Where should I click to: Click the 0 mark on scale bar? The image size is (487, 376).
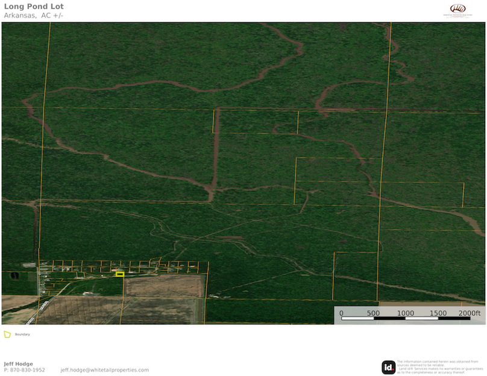(x=341, y=313)
